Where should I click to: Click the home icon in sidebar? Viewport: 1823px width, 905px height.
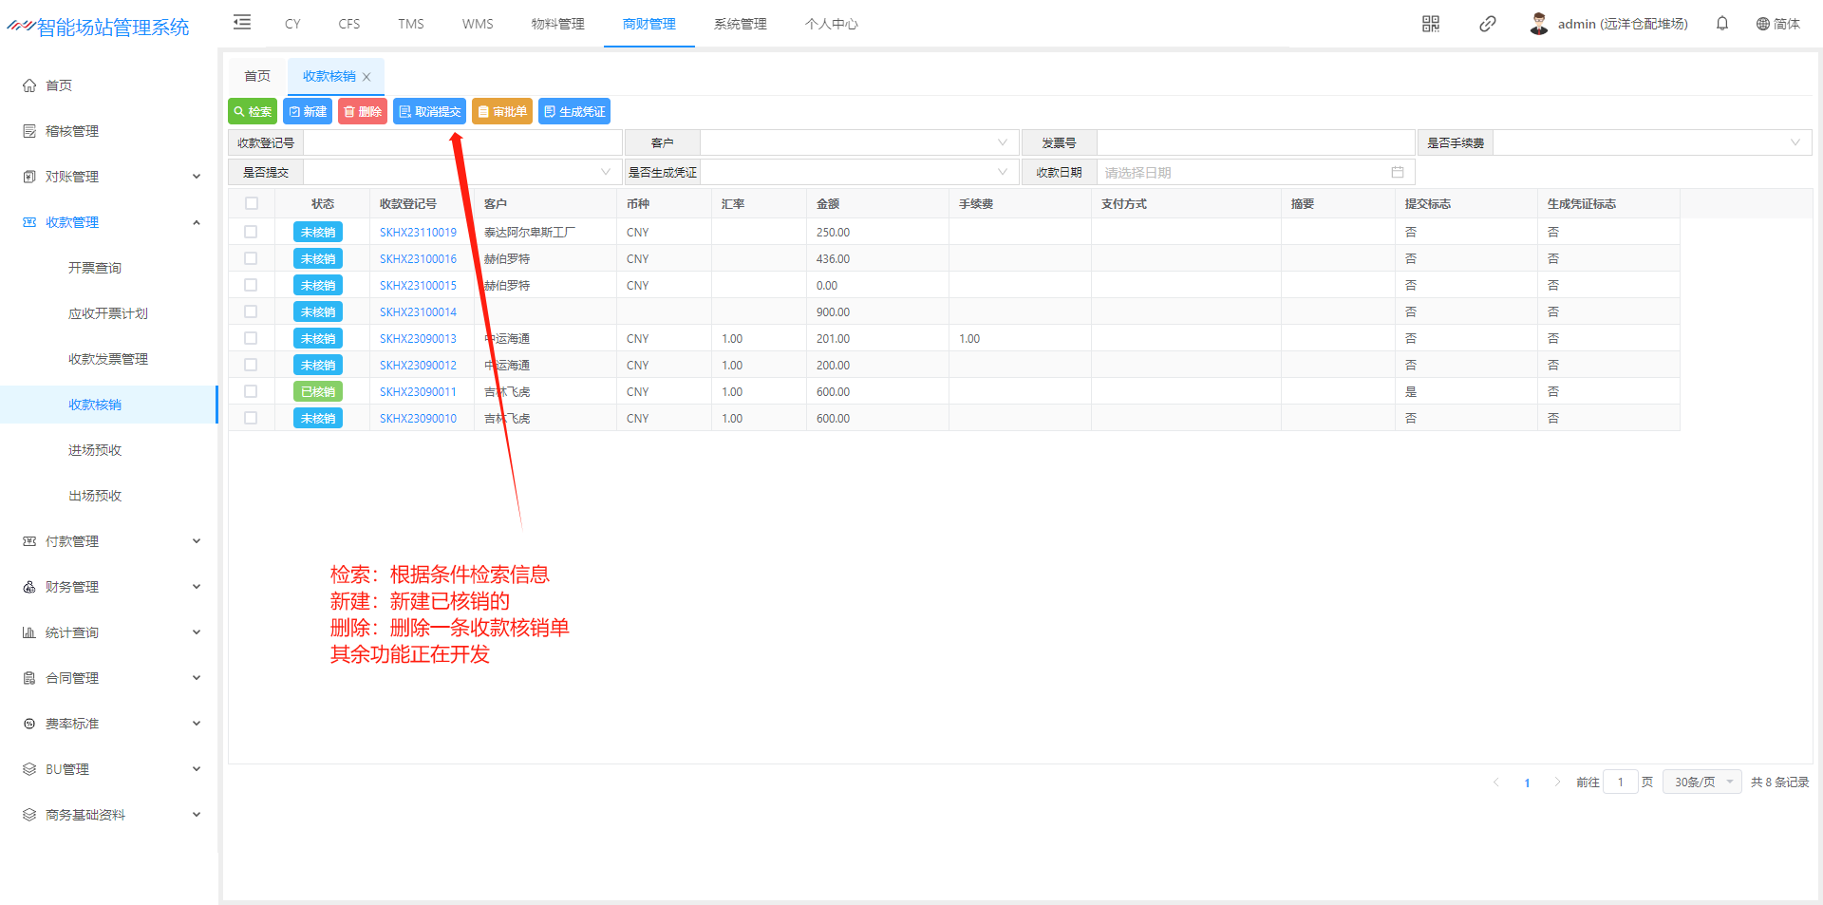pyautogui.click(x=29, y=85)
